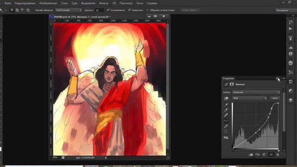Toggle the Contiguous checkbox

tap(129, 10)
